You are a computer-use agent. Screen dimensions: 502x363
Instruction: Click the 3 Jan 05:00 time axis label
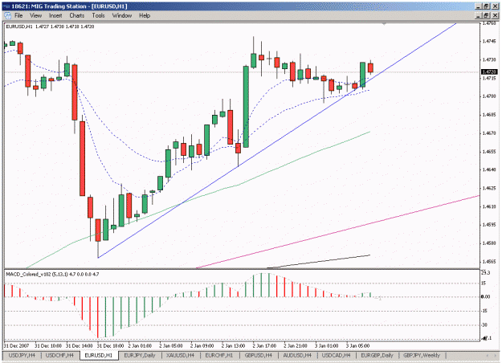pos(357,345)
